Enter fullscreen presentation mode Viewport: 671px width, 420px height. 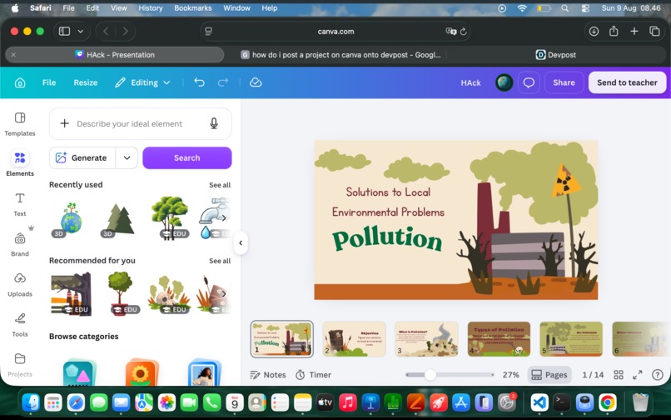point(638,374)
